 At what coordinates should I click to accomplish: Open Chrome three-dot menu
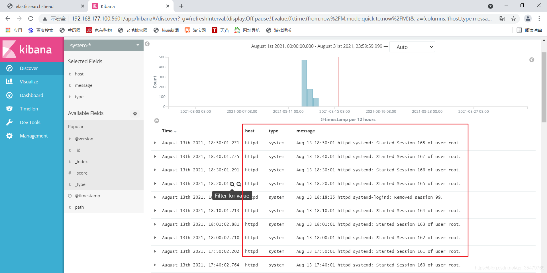point(539,19)
